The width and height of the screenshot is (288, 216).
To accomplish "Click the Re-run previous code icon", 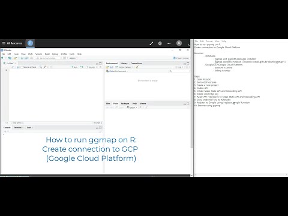I will tap(82, 67).
